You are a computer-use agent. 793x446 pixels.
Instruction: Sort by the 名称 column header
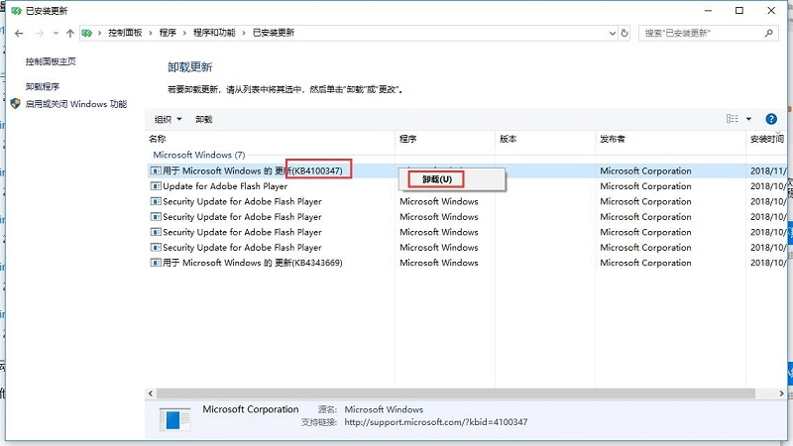(158, 139)
